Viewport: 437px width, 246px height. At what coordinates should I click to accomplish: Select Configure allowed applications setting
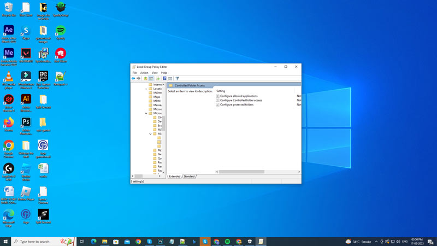(239, 96)
